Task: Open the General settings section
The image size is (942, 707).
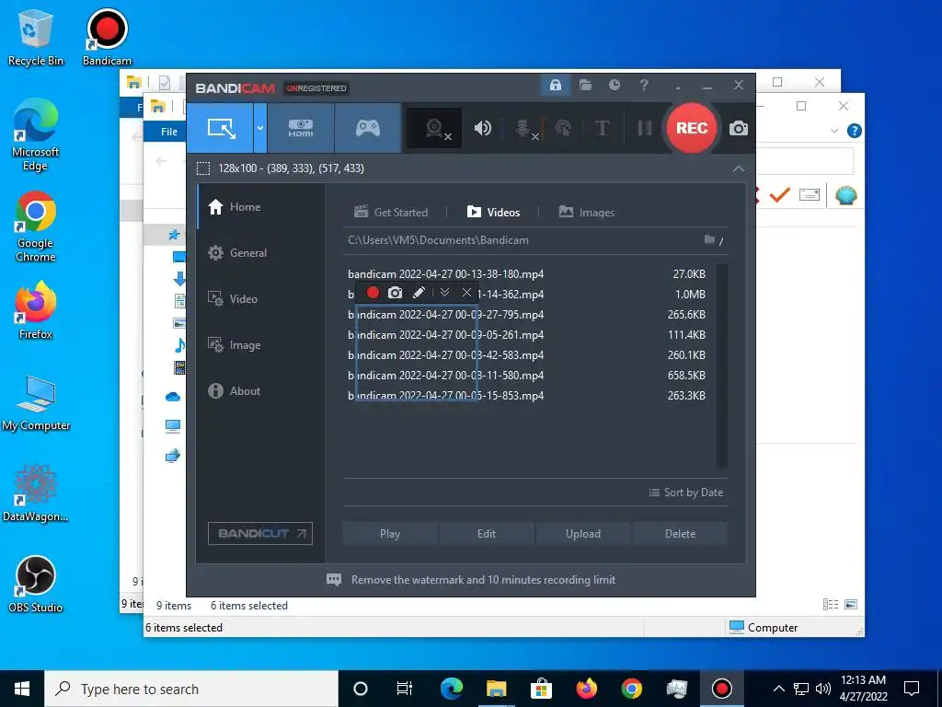Action: [x=260, y=253]
